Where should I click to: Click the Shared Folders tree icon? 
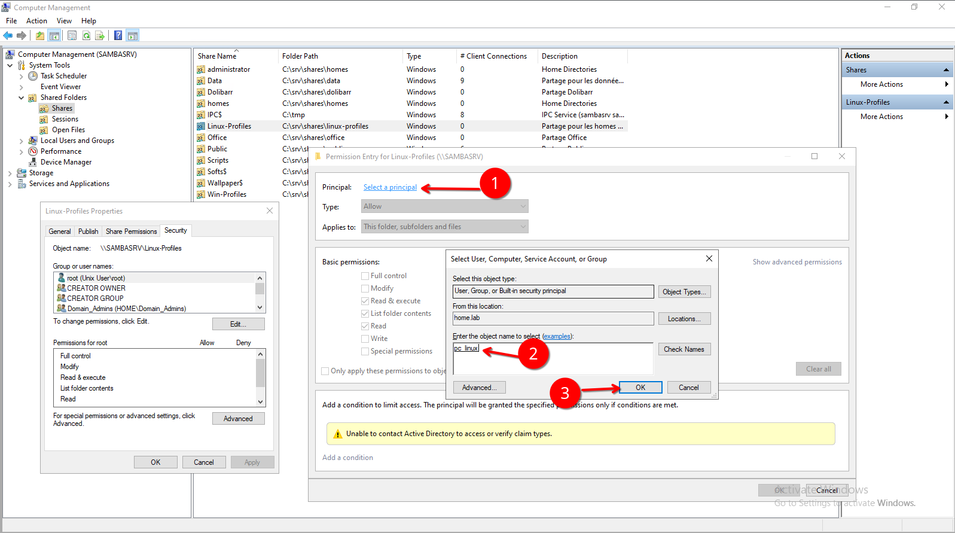[33, 98]
